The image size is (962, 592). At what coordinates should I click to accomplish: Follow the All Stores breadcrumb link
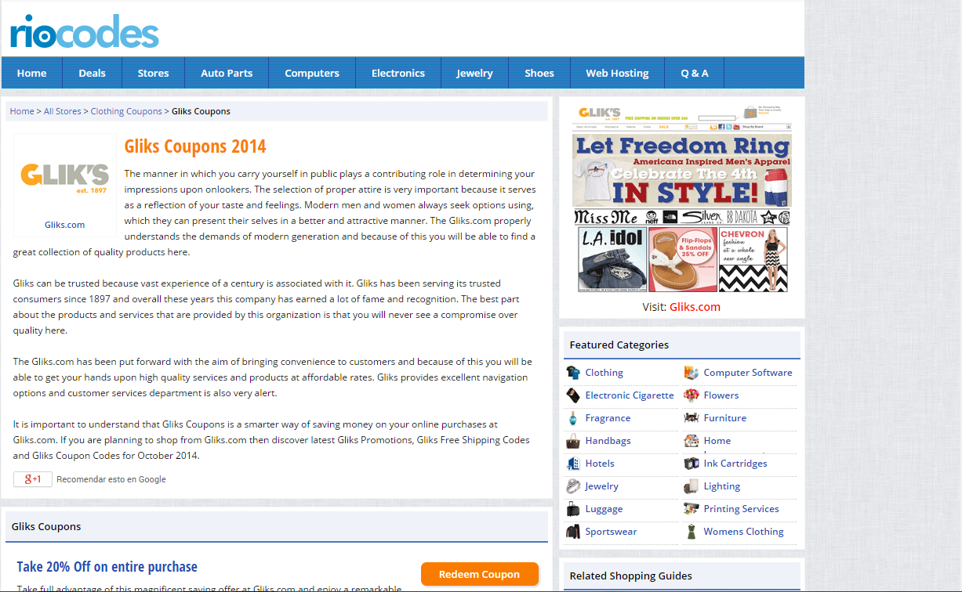coord(63,111)
